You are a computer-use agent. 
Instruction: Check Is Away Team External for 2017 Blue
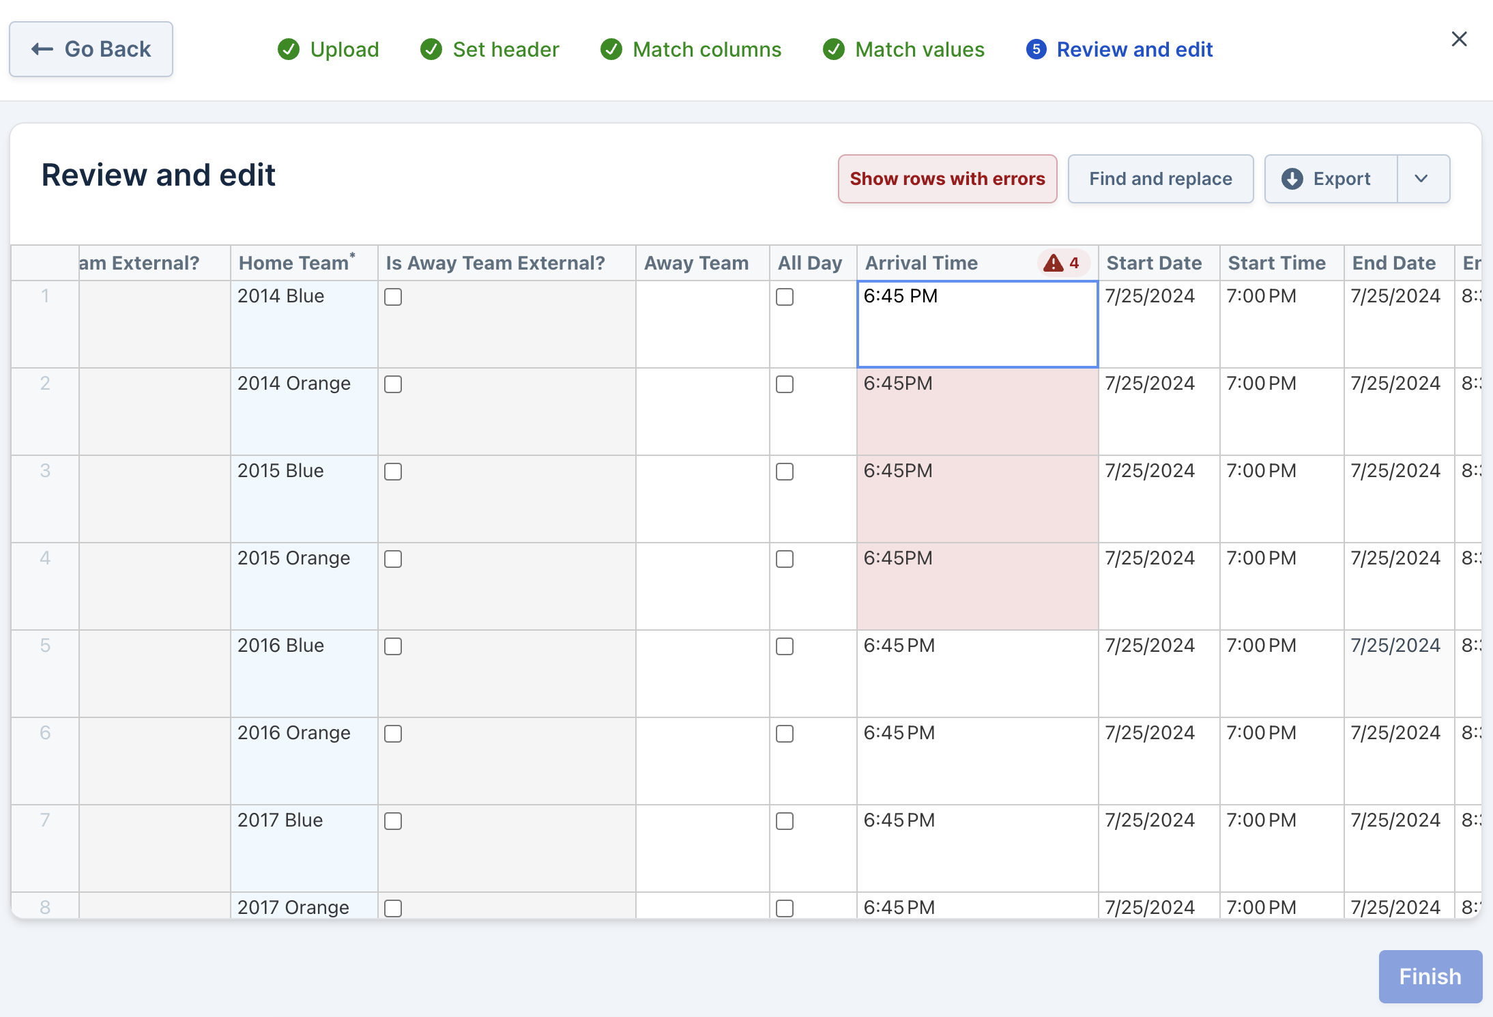(393, 821)
